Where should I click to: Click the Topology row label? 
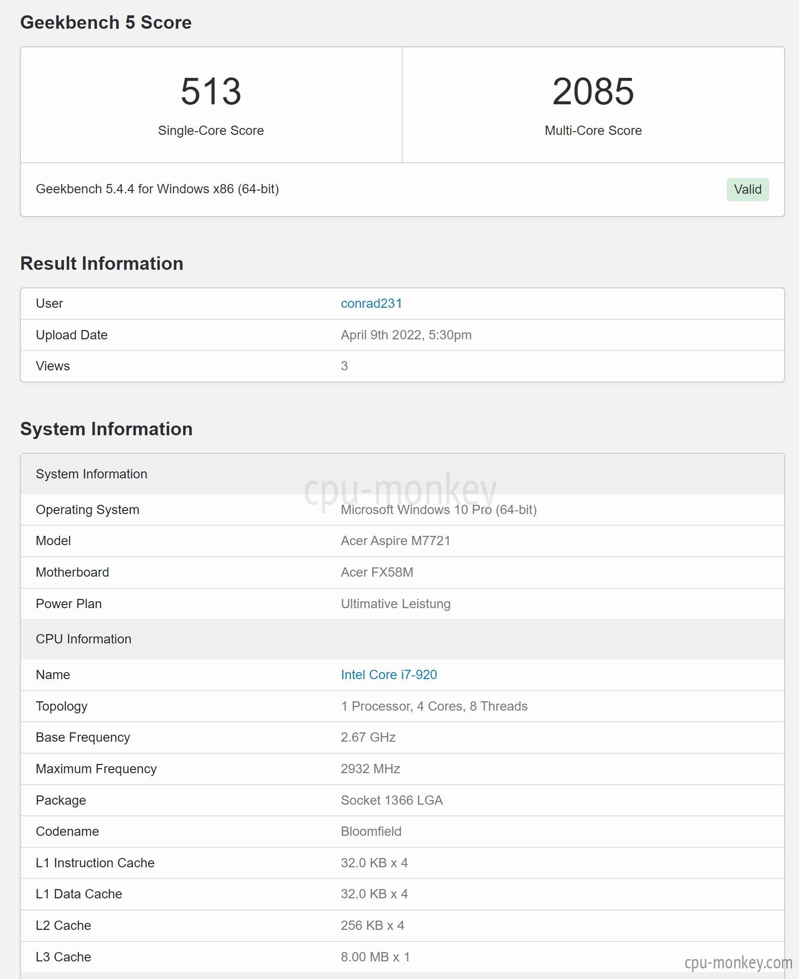pyautogui.click(x=62, y=706)
